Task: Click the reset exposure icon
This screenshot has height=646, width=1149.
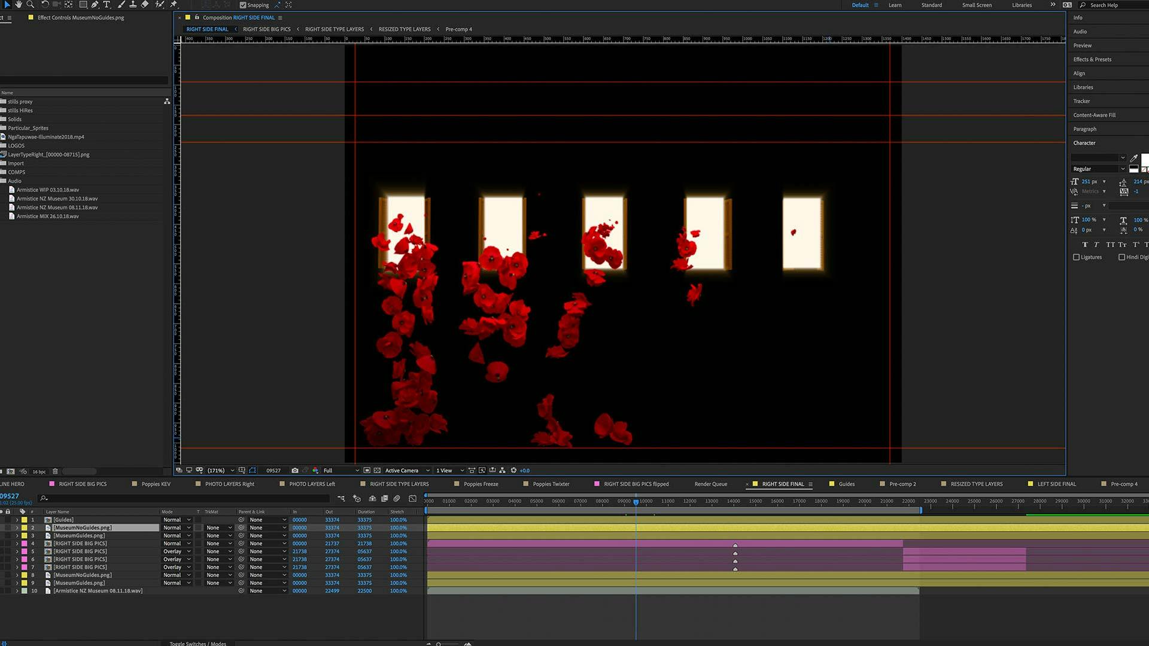Action: click(513, 471)
